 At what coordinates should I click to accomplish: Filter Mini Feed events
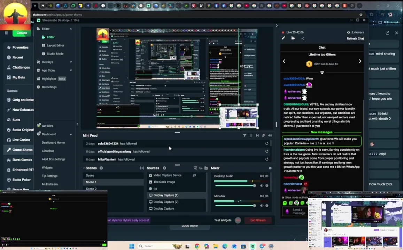click(245, 135)
